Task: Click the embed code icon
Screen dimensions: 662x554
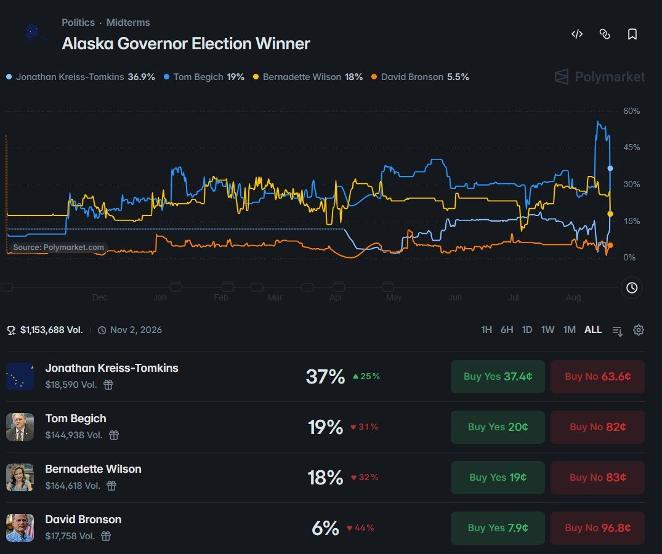Action: (577, 34)
